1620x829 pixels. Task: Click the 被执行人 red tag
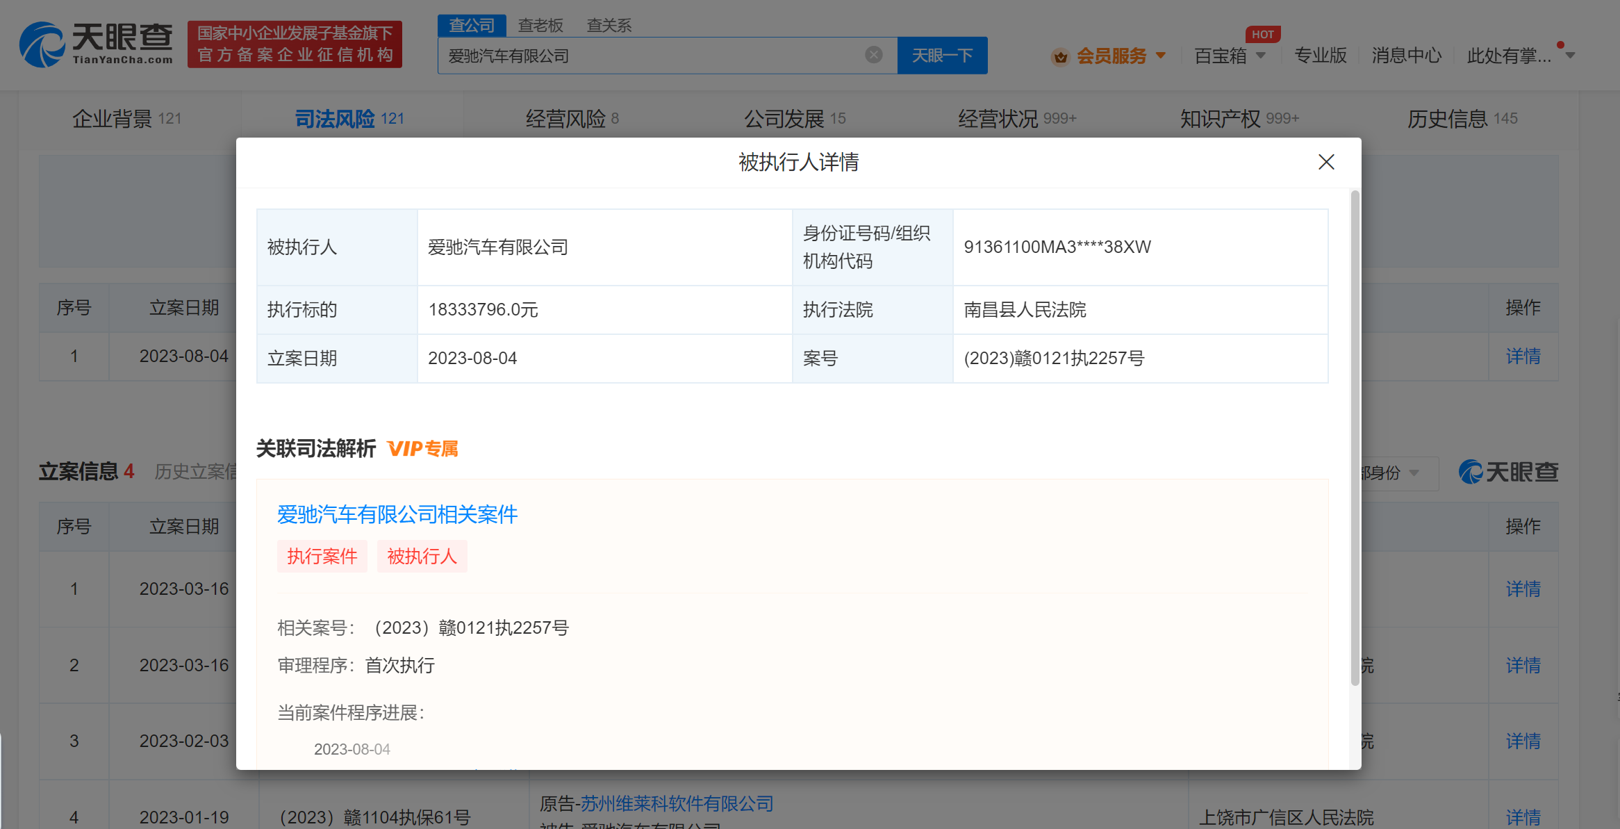coord(422,556)
